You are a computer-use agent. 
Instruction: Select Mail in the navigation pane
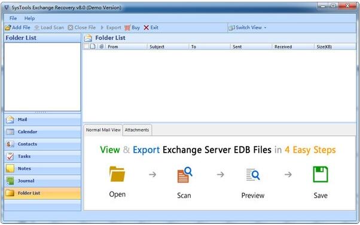pos(42,120)
